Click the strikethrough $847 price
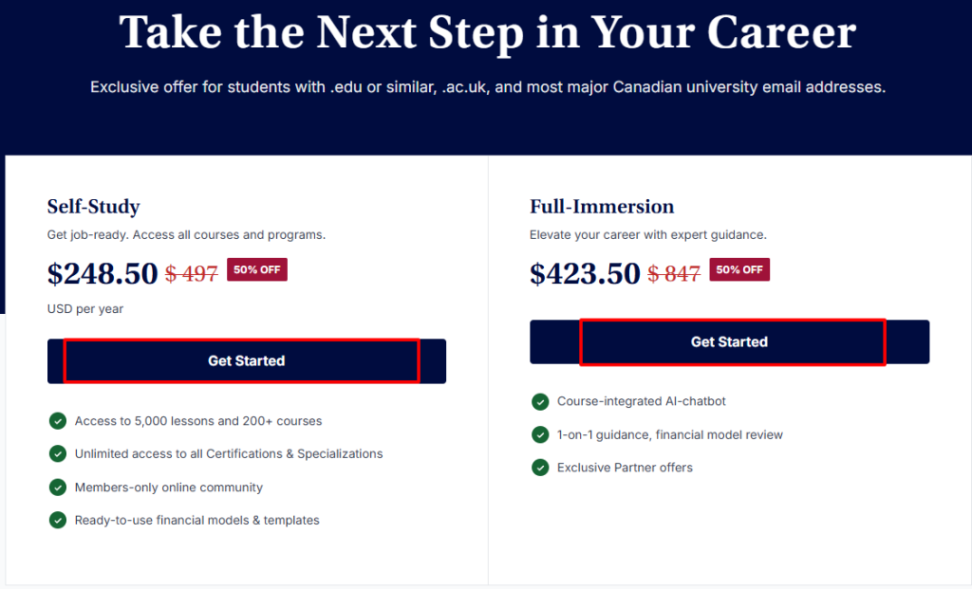Image resolution: width=972 pixels, height=589 pixels. 676,273
